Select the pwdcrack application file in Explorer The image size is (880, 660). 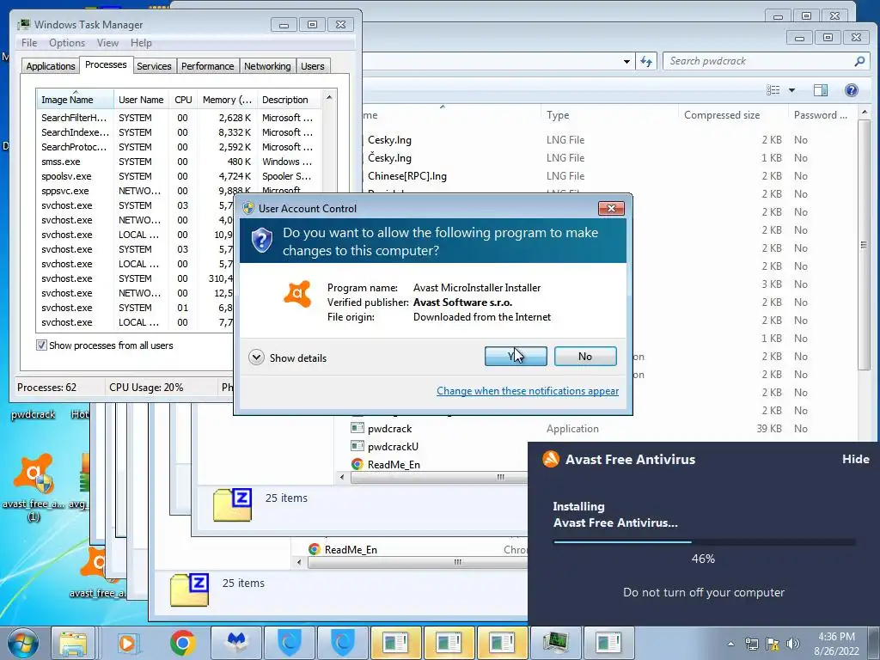click(x=389, y=428)
